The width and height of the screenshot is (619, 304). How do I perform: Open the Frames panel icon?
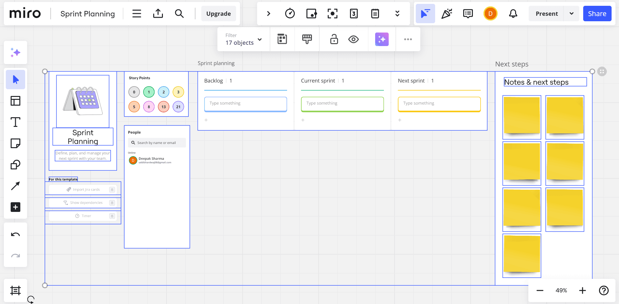point(15,290)
